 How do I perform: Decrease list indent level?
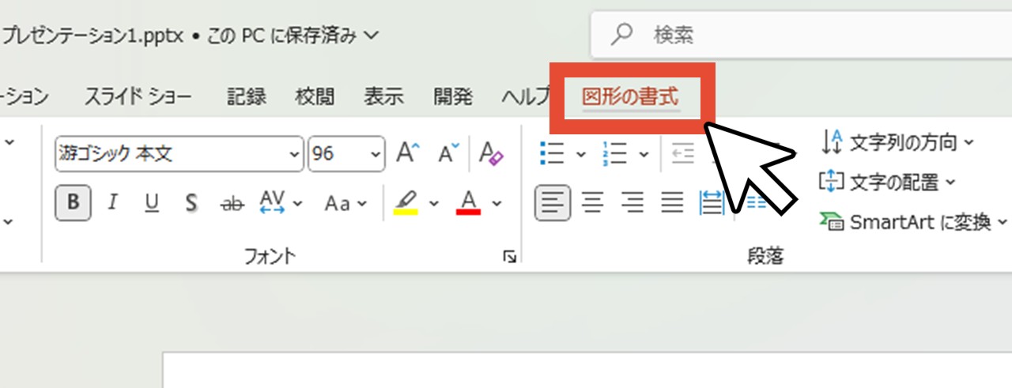682,153
